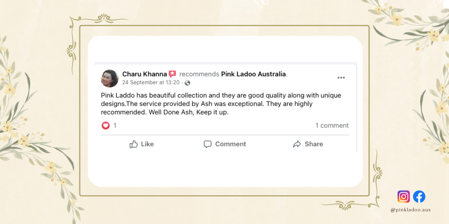
Task: Open the Charu Khanna profile name link
Action: coord(144,74)
